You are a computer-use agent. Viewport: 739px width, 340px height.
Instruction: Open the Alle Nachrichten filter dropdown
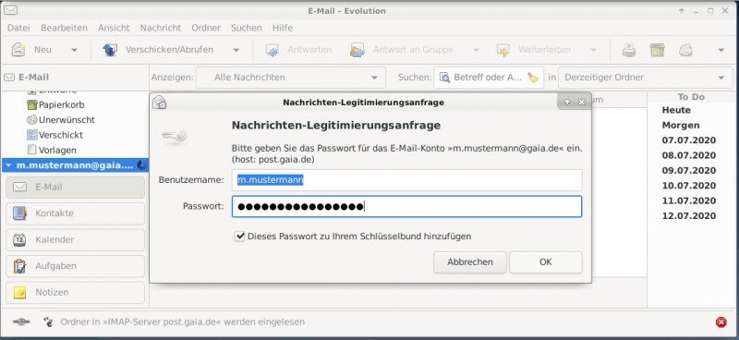pyautogui.click(x=291, y=78)
